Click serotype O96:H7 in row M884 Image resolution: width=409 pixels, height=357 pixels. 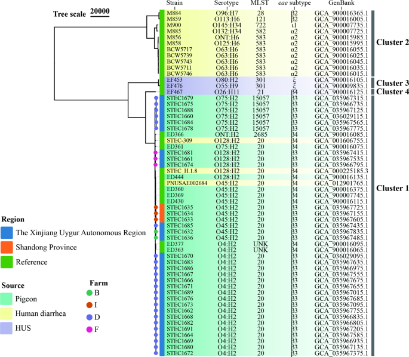(x=227, y=13)
